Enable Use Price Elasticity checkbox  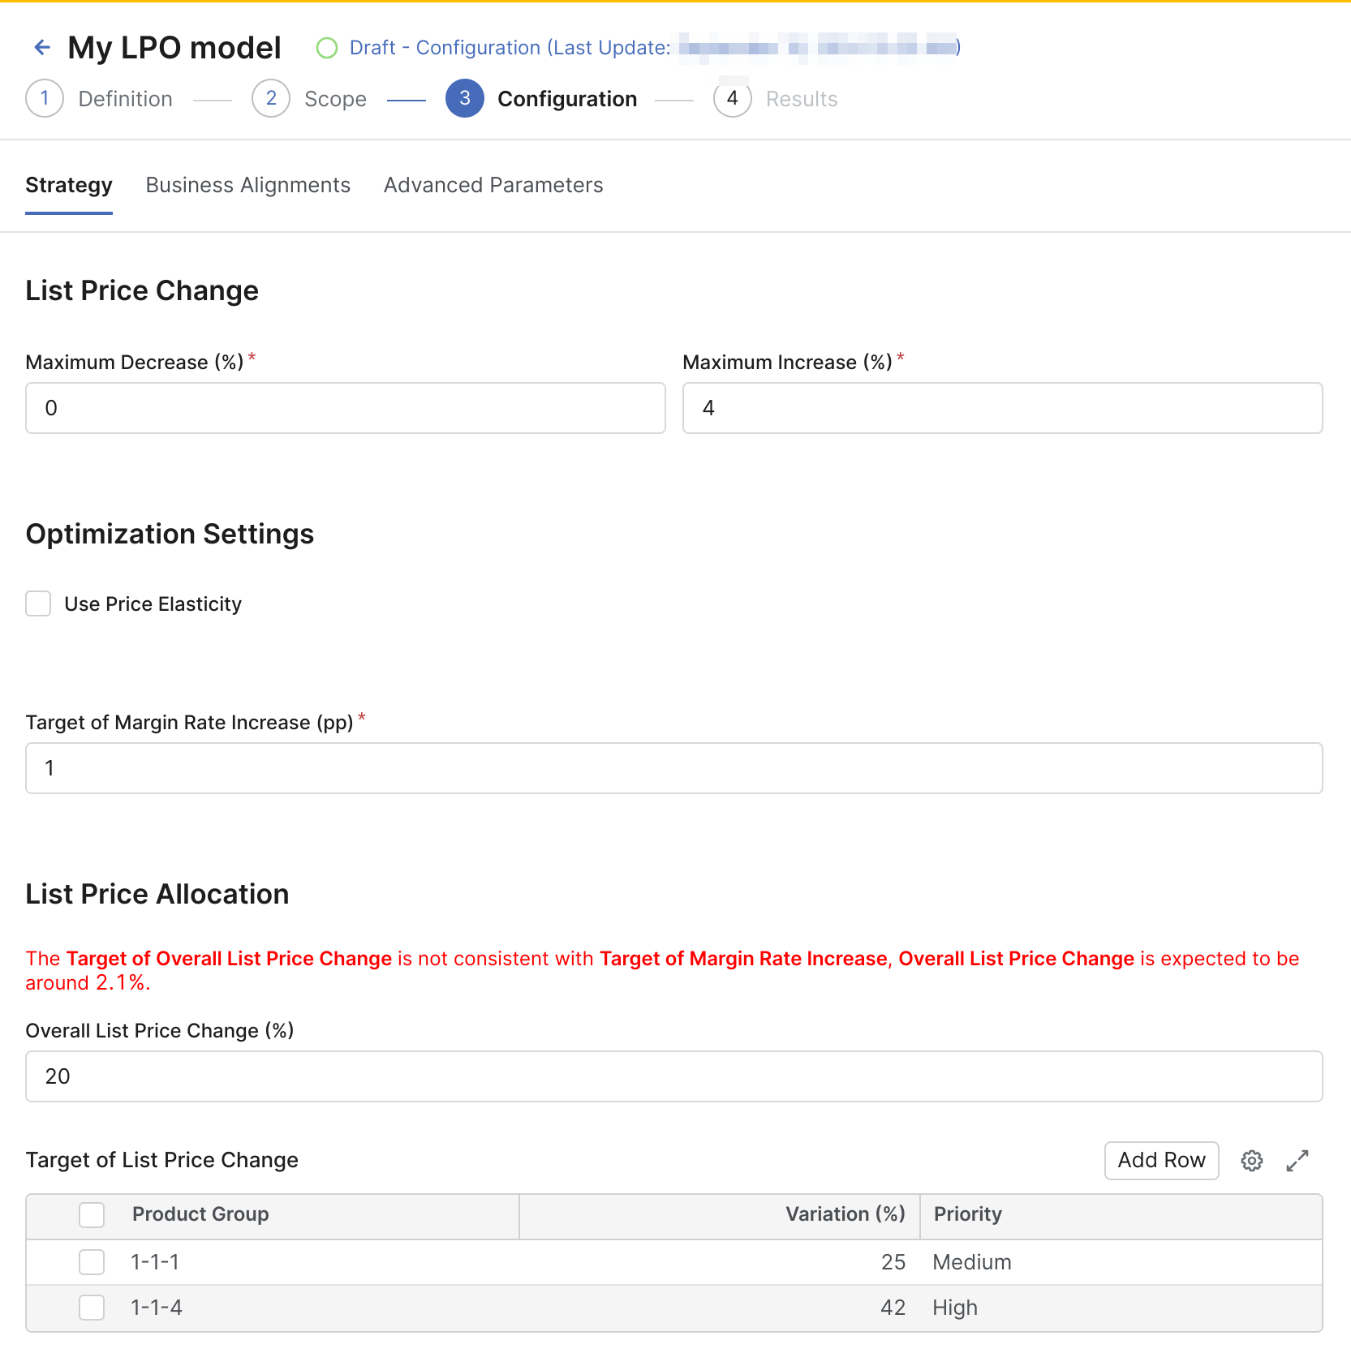[38, 604]
